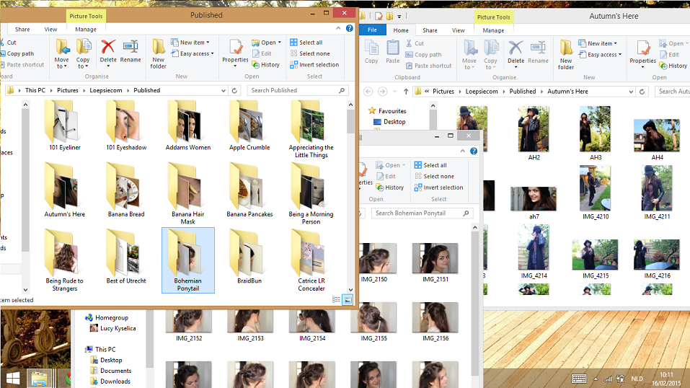The height and width of the screenshot is (388, 690).
Task: Open New item dropdown in Autumn's Here window
Action: coord(598,43)
